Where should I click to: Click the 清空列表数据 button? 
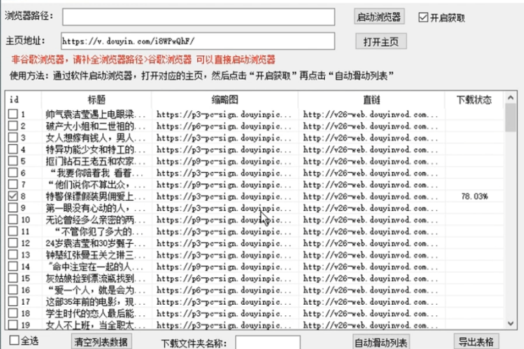click(x=102, y=342)
